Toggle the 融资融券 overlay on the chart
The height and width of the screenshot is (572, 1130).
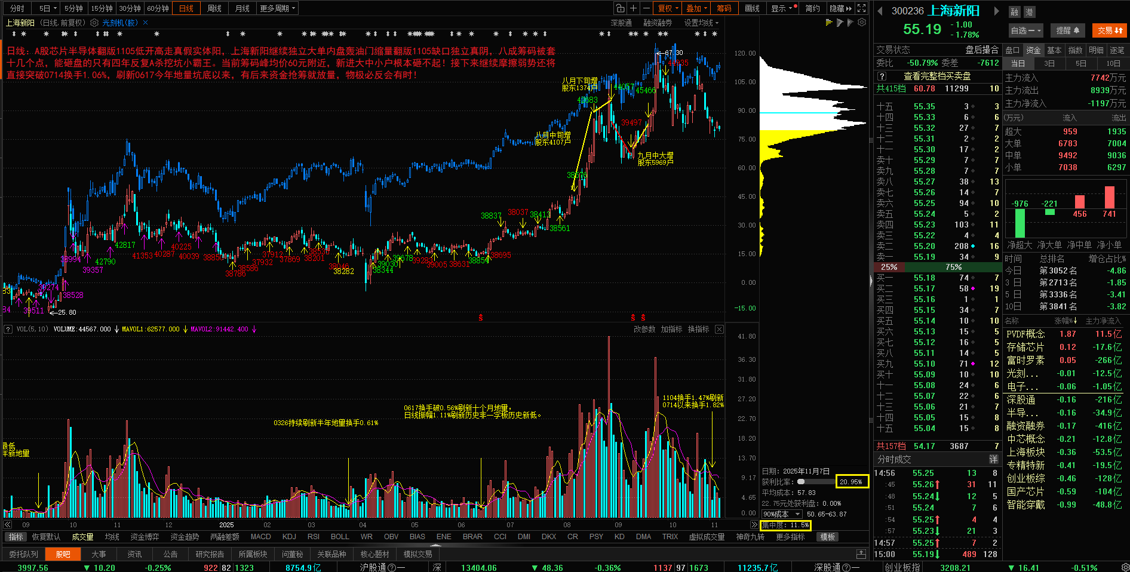[x=658, y=23]
